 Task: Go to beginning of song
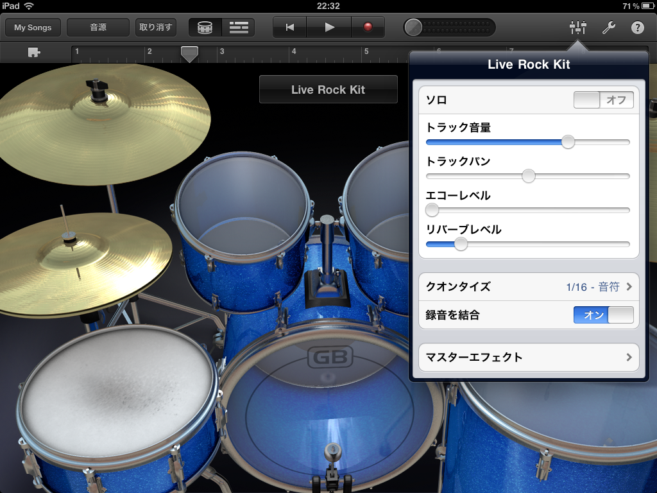[x=289, y=27]
